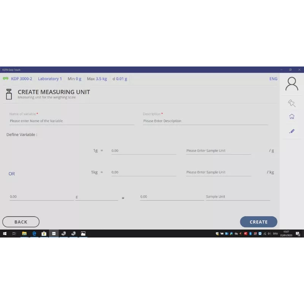Click the 1g value input field
Viewport: 304px width, 304px height.
pyautogui.click(x=143, y=151)
